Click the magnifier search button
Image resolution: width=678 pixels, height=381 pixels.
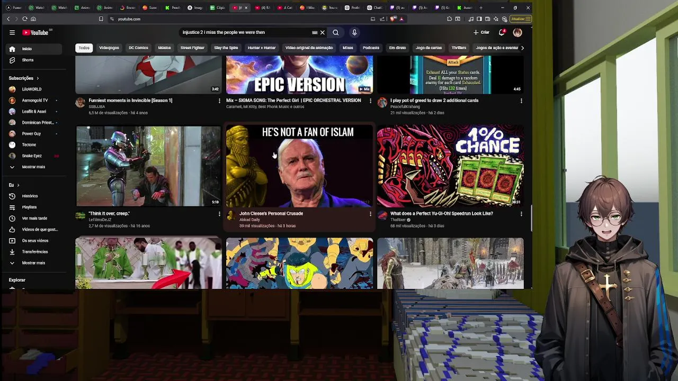point(336,33)
